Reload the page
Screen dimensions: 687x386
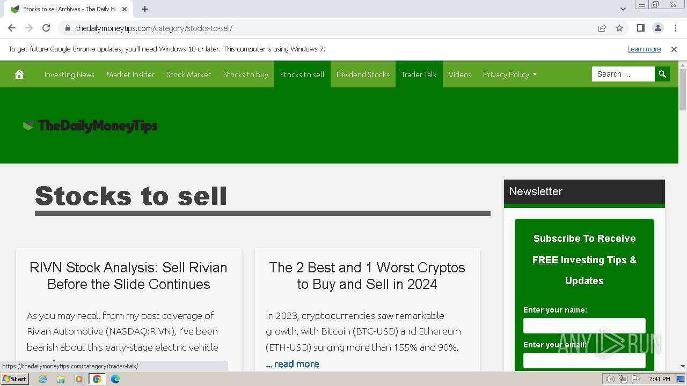(46, 28)
